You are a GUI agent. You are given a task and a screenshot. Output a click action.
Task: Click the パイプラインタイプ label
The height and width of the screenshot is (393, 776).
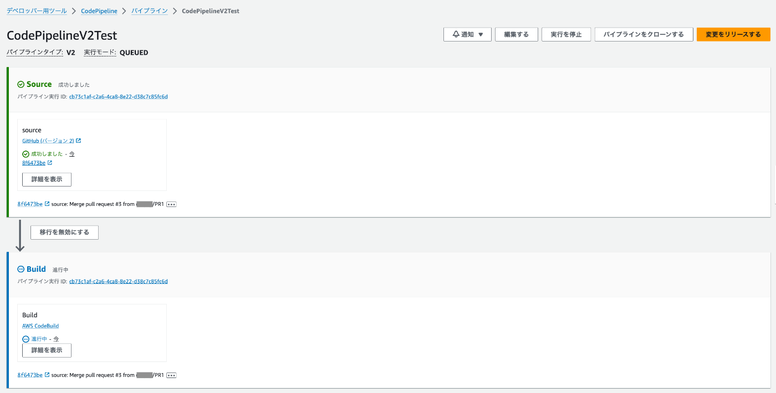click(x=35, y=53)
